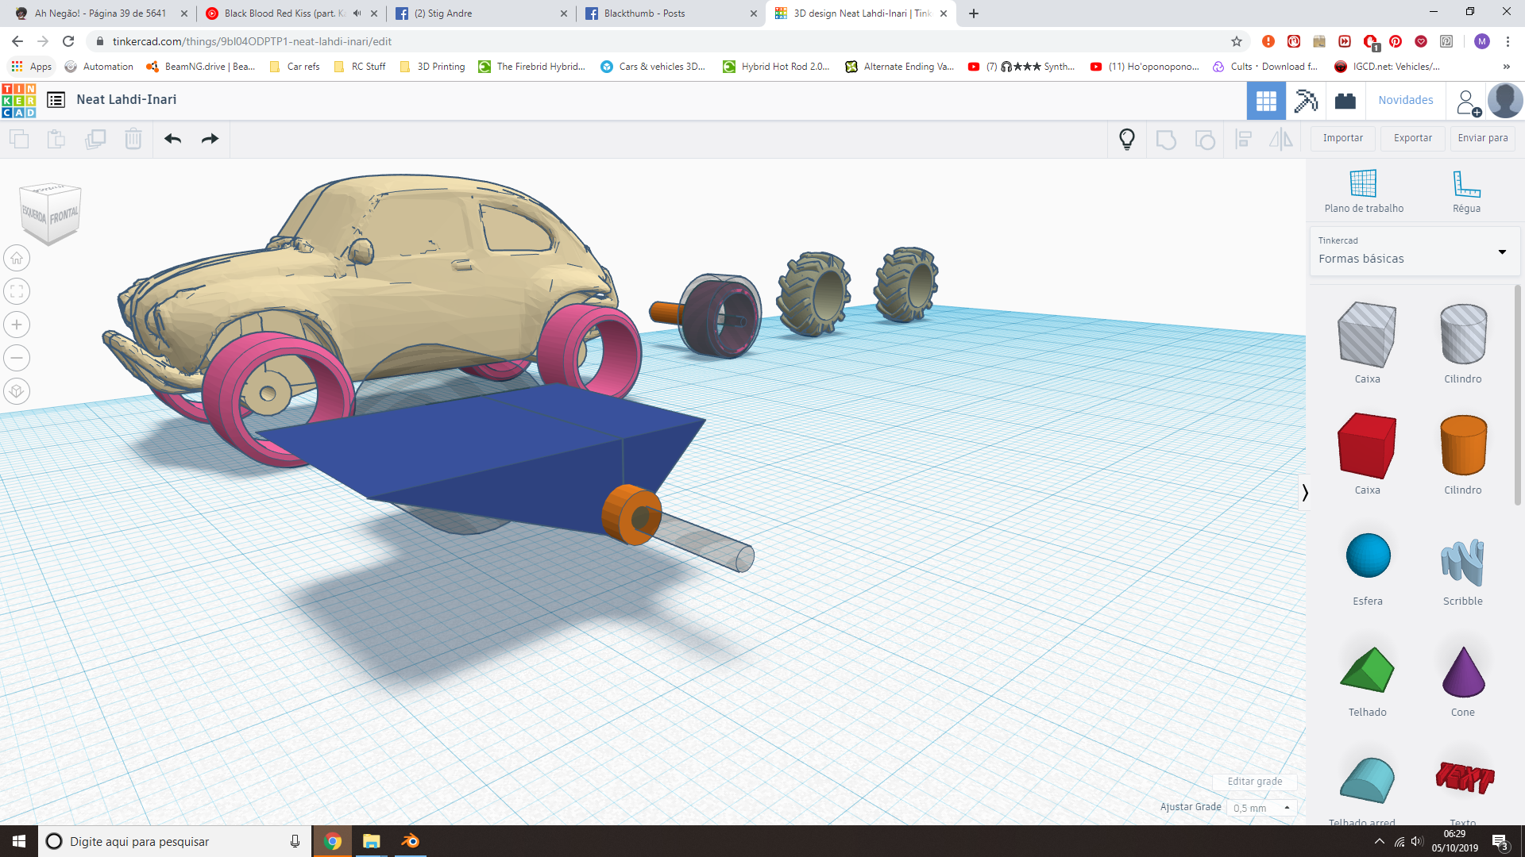
Task: Pick the Scribble shape
Action: point(1463,564)
